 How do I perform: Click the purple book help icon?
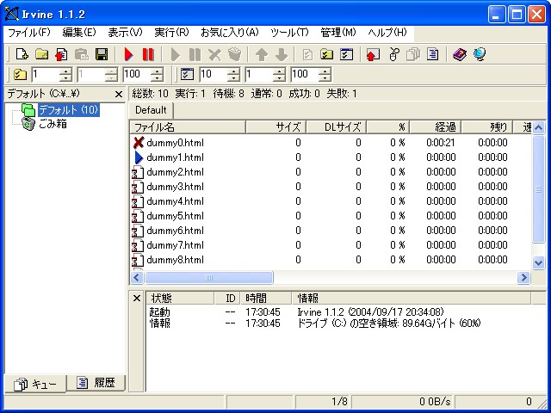tap(460, 54)
